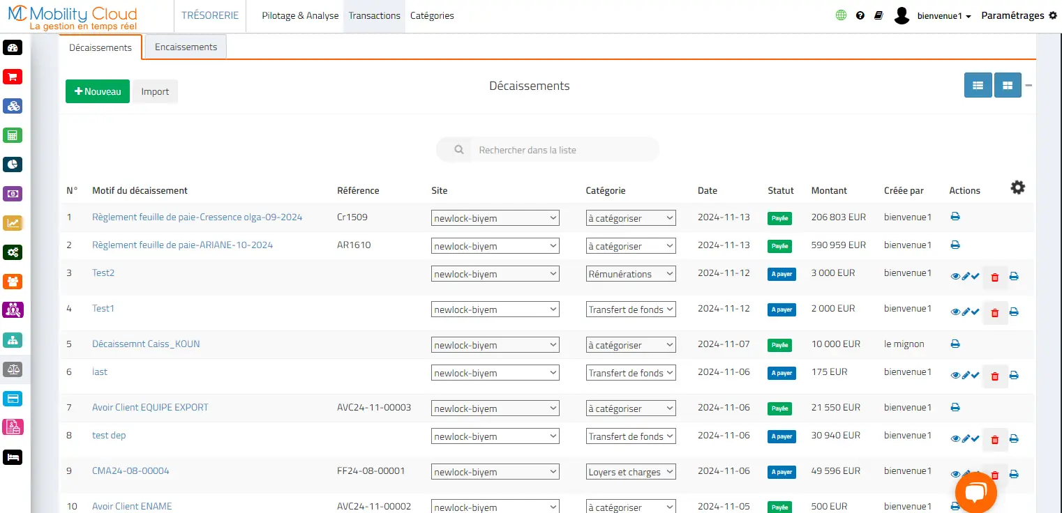The image size is (1062, 513).
Task: Open the blue credit card module
Action: [13, 399]
